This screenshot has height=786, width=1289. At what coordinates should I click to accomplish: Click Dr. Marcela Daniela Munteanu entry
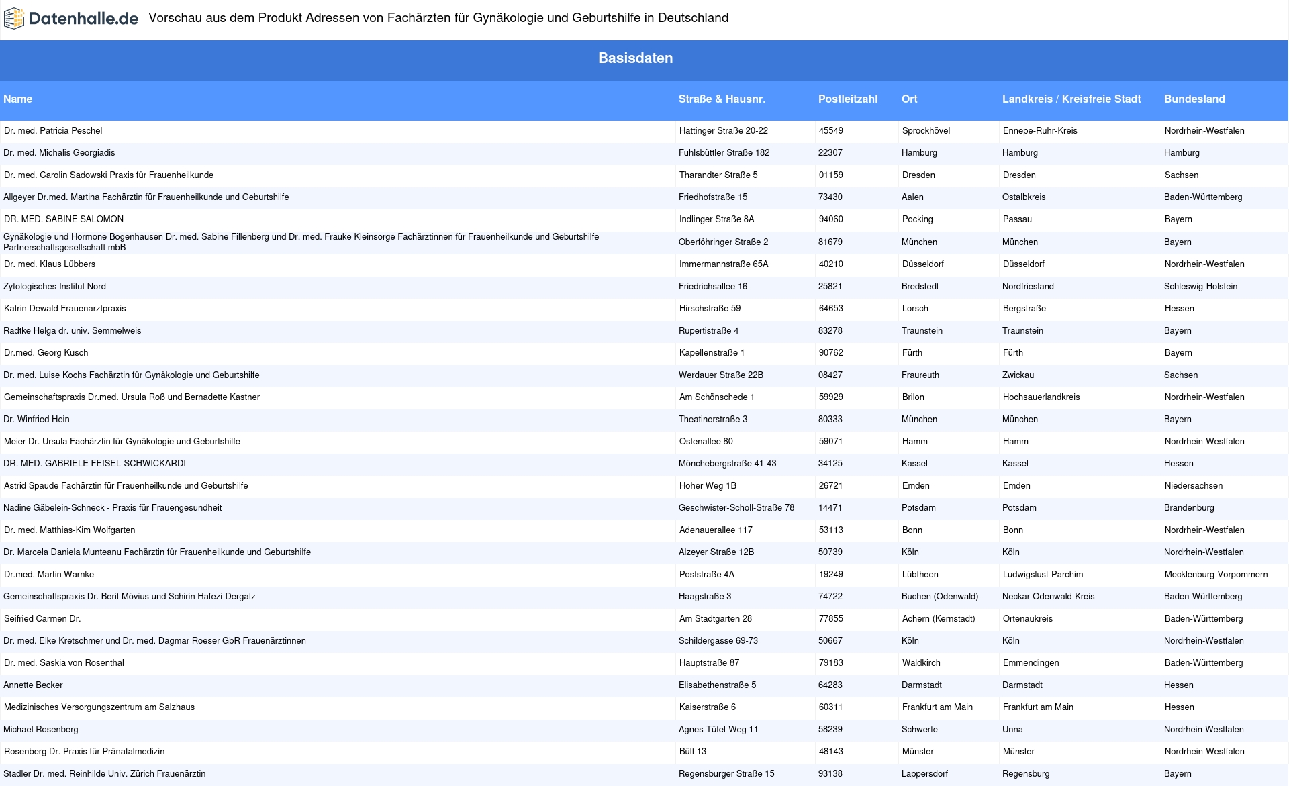pyautogui.click(x=157, y=552)
